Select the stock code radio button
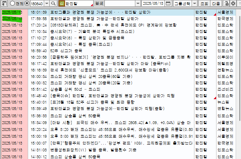The width and height of the screenshot is (241, 159). tap(27, 3)
